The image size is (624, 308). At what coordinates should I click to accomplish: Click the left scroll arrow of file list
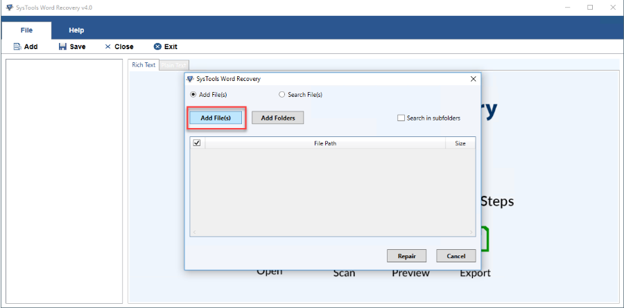pyautogui.click(x=194, y=232)
